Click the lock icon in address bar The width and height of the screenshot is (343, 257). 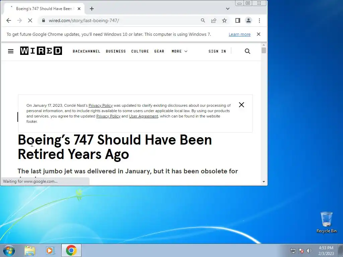[44, 20]
